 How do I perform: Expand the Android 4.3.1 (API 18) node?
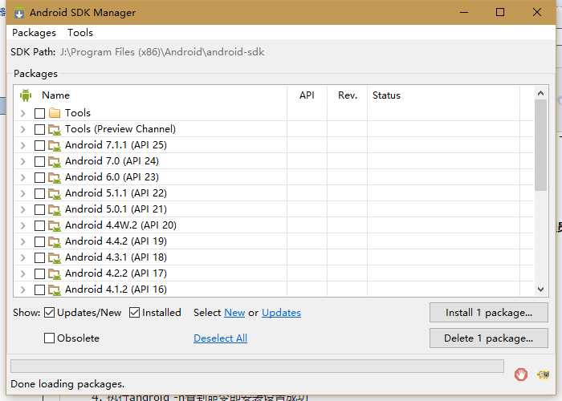pyautogui.click(x=23, y=258)
